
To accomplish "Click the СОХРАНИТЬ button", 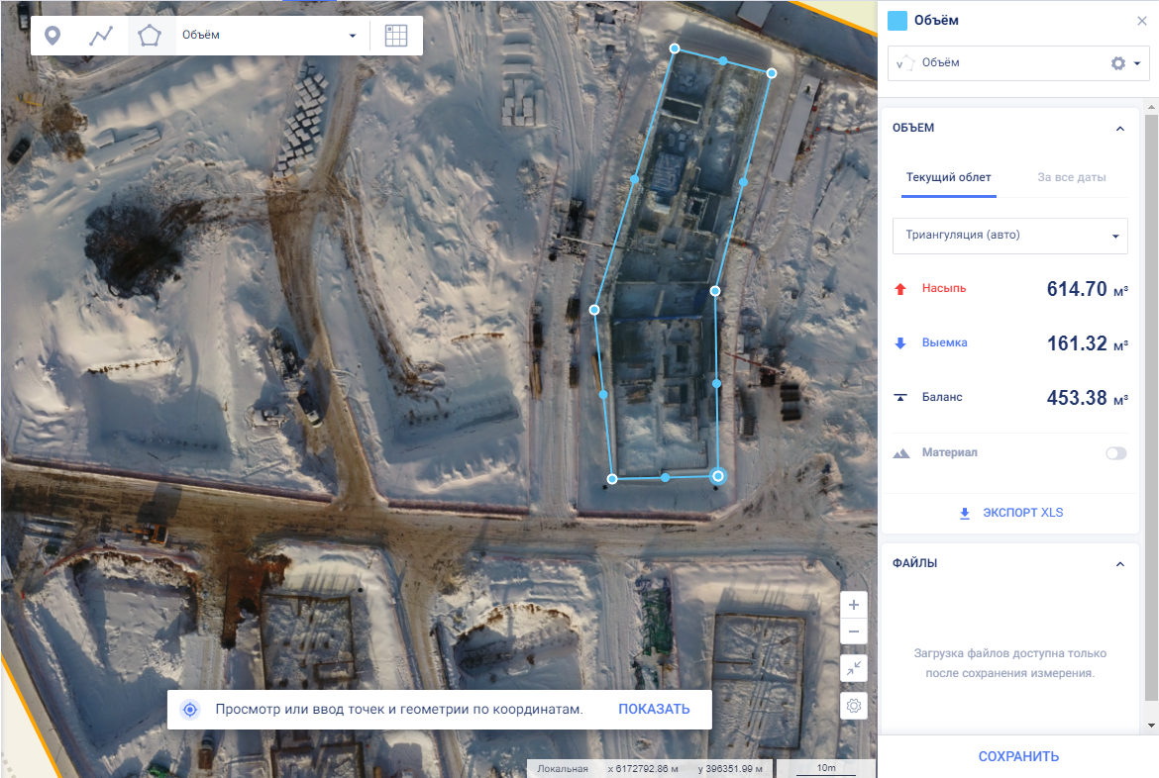I will [x=1018, y=756].
